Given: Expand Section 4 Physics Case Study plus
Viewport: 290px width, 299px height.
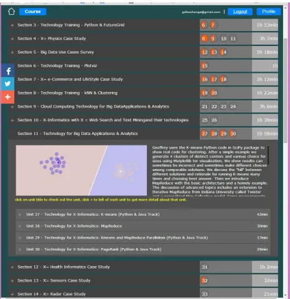Looking at the screenshot, I should tap(12, 39).
